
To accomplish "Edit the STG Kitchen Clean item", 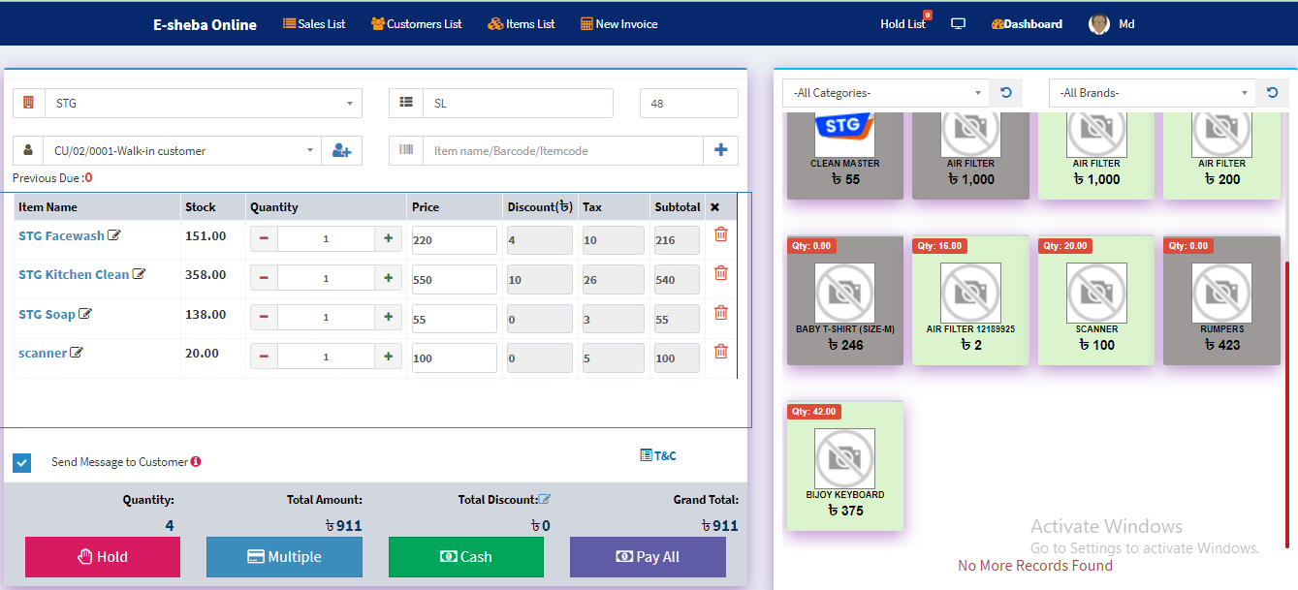I will (139, 274).
